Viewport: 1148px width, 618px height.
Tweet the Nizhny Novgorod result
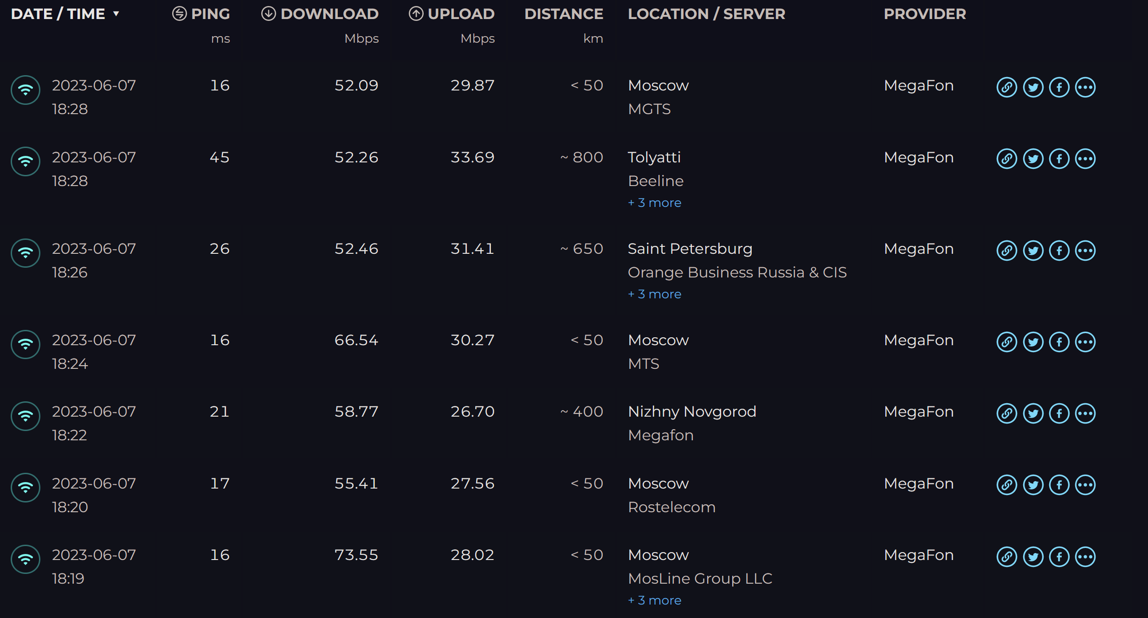click(1033, 414)
